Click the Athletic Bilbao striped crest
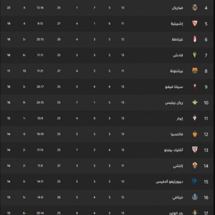Viewport: 215px width, 215px height. point(195,150)
